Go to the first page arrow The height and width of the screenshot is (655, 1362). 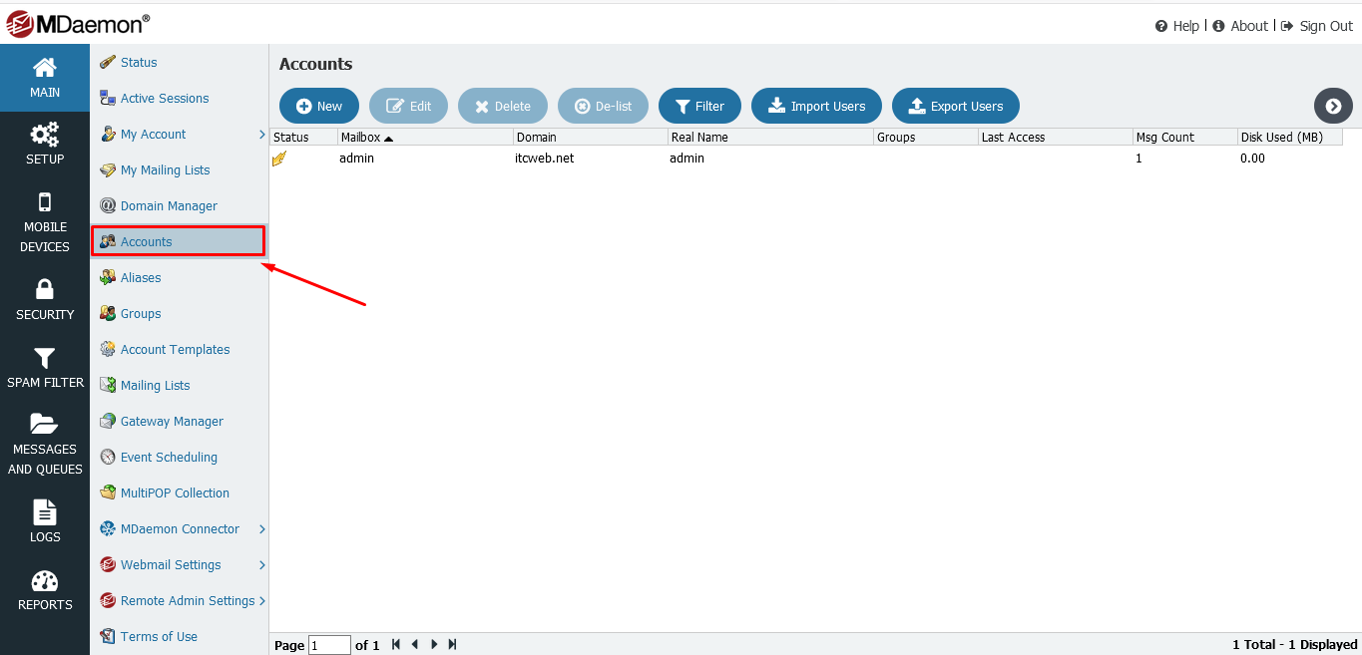(x=396, y=645)
